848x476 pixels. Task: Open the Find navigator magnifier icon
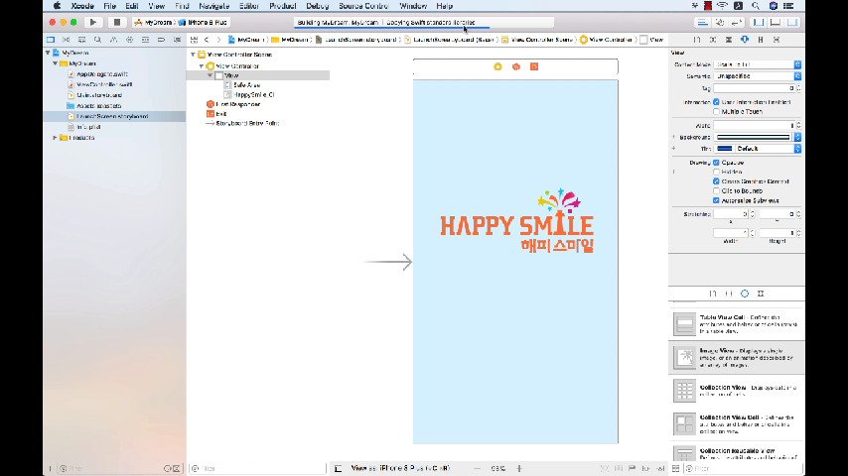tap(97, 40)
